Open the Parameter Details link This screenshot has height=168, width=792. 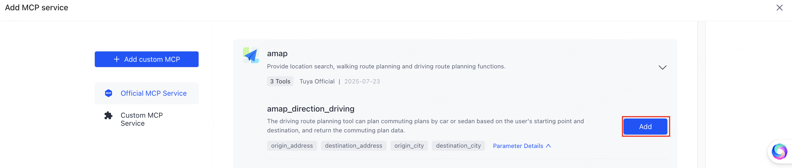coord(518,146)
